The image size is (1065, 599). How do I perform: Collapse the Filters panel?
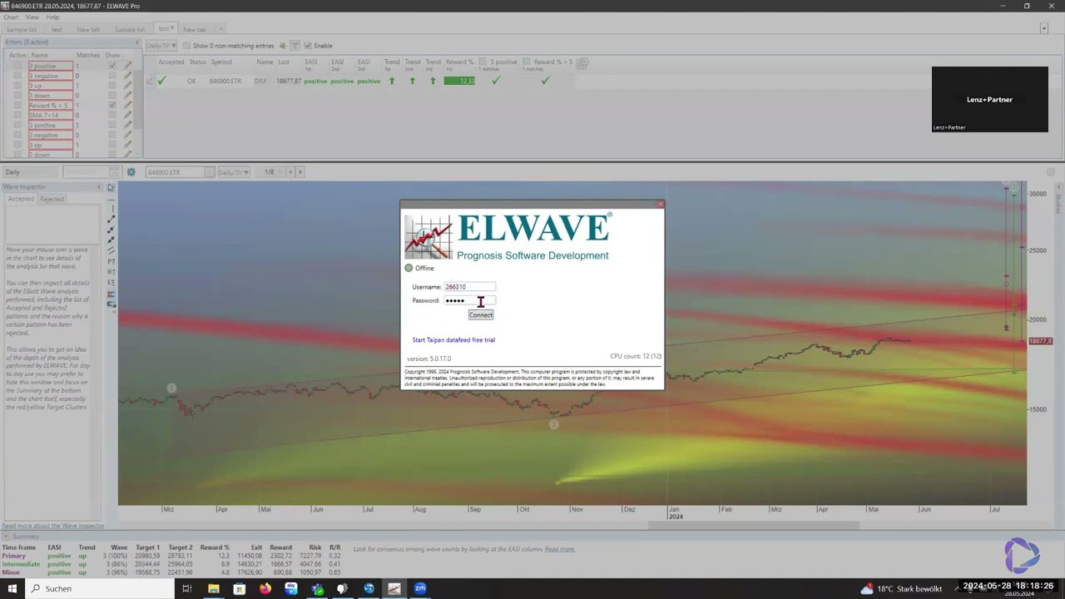[x=136, y=42]
